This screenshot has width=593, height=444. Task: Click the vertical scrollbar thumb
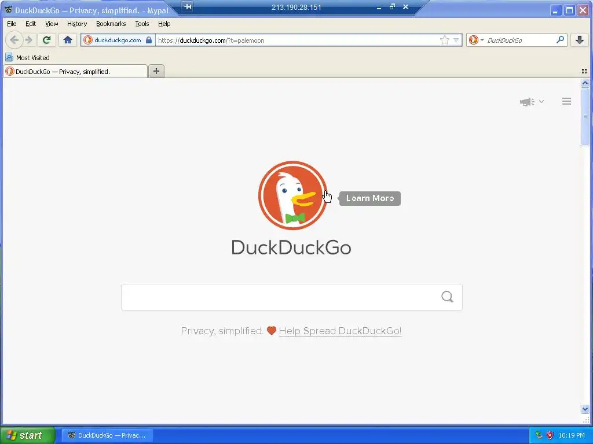point(585,117)
